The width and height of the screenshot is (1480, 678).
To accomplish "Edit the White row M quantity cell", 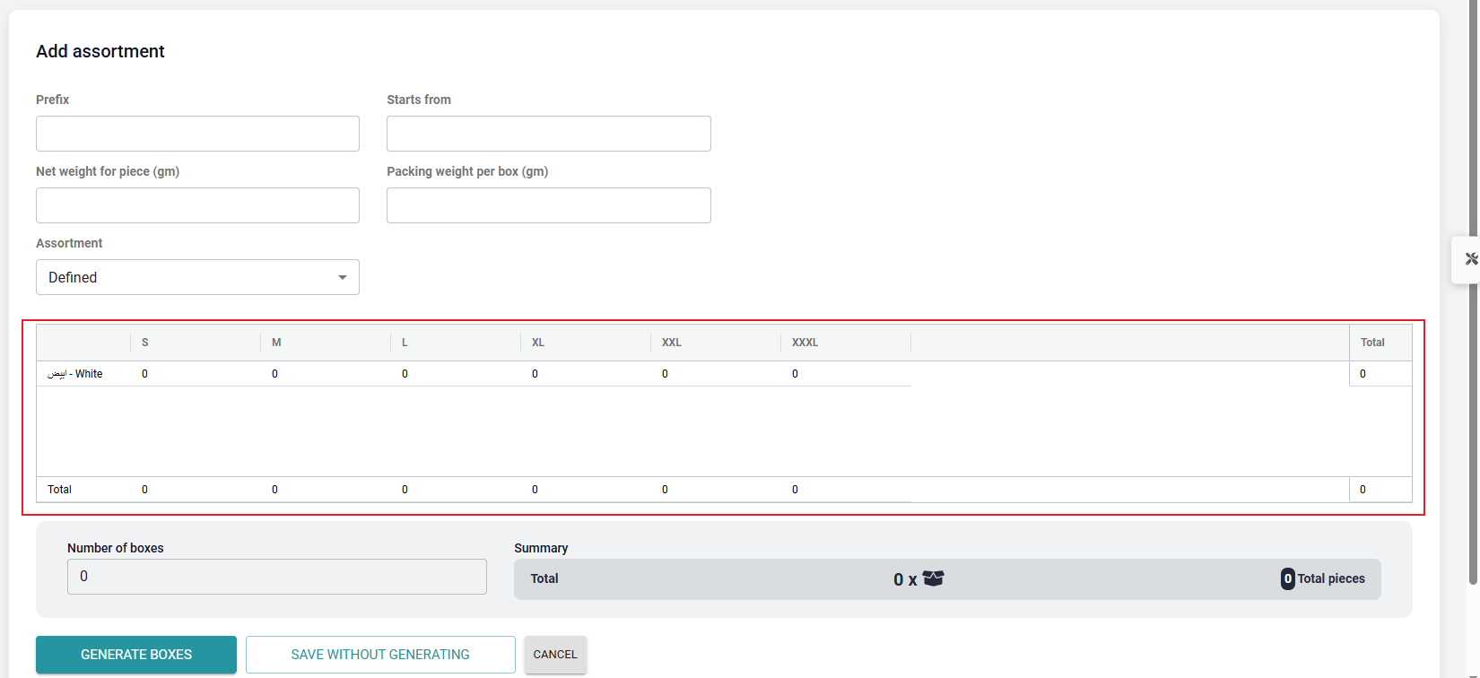I will point(326,374).
